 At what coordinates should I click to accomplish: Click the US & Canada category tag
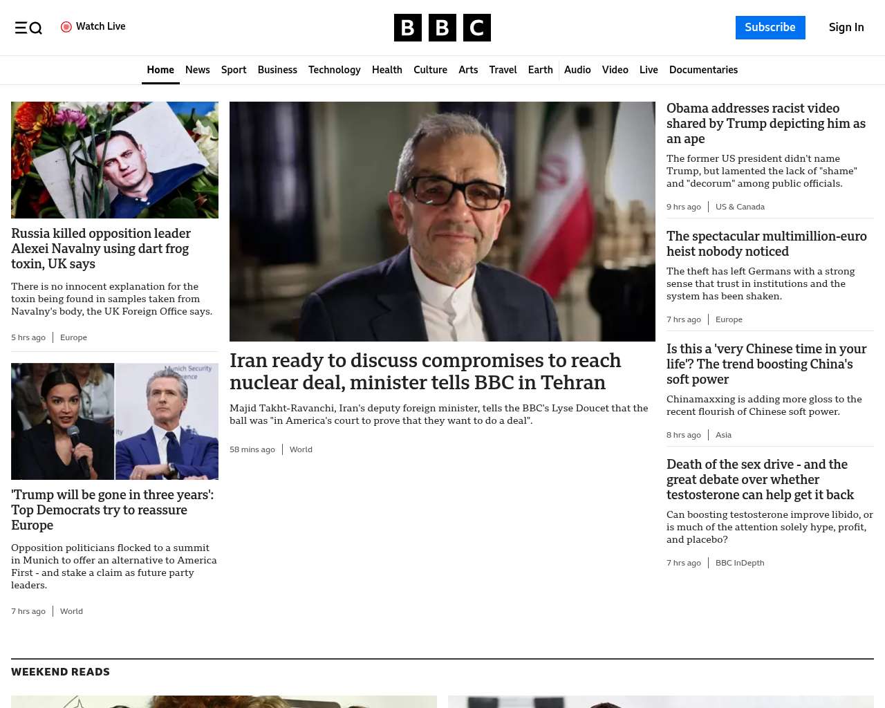[x=740, y=207]
